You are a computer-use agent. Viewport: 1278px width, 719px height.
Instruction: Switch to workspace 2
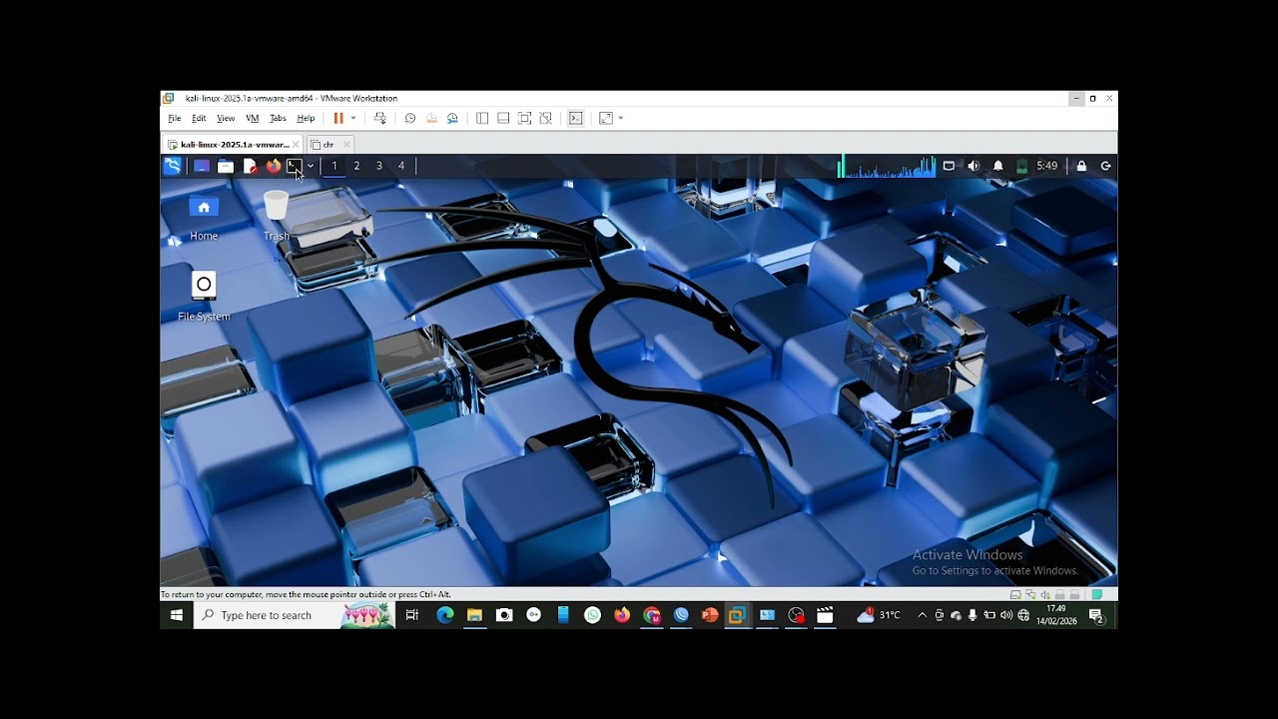click(x=356, y=166)
